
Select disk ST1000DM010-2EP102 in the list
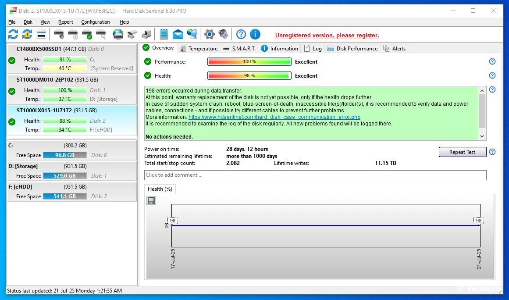(72, 89)
